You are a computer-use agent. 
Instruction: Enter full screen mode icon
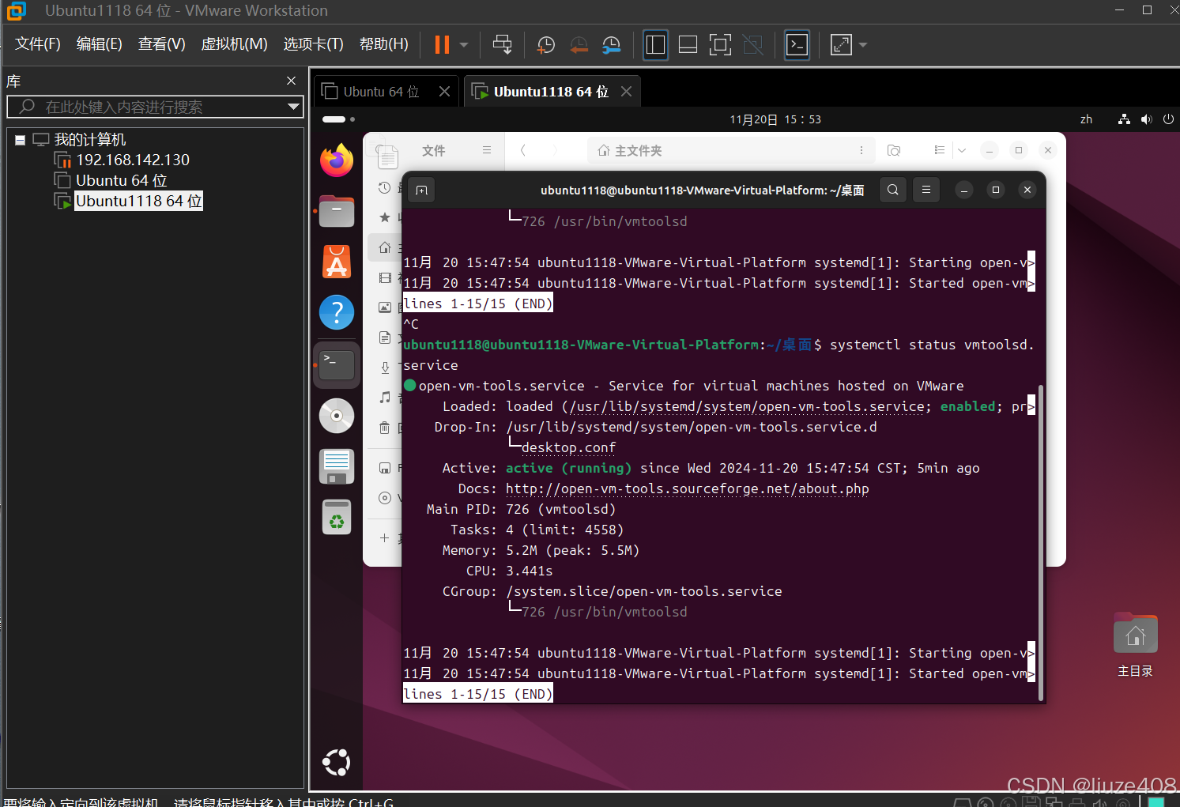720,45
